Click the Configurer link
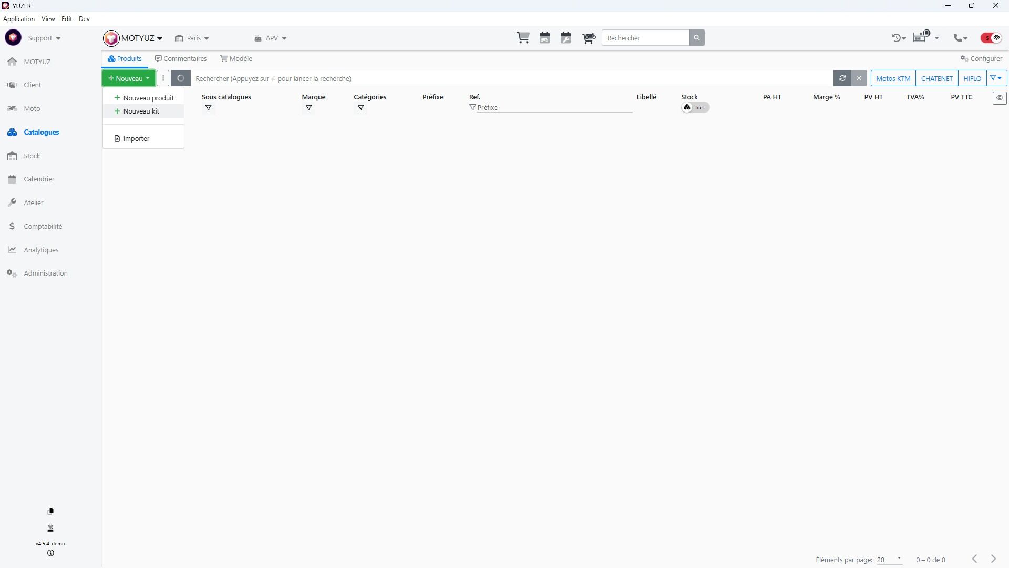Viewport: 1009px width, 568px height. [x=981, y=58]
